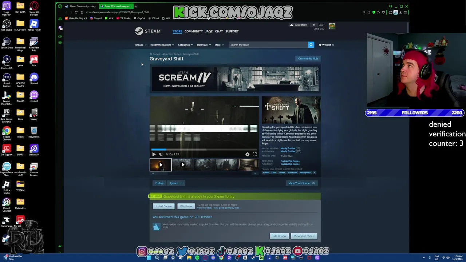Screen dimensions: 466x262
Task: Expand the Hardware dropdown
Action: 204,45
